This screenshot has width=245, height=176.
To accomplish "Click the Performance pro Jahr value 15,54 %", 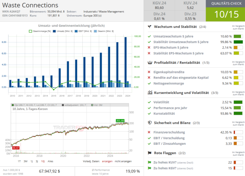I will [226, 108].
